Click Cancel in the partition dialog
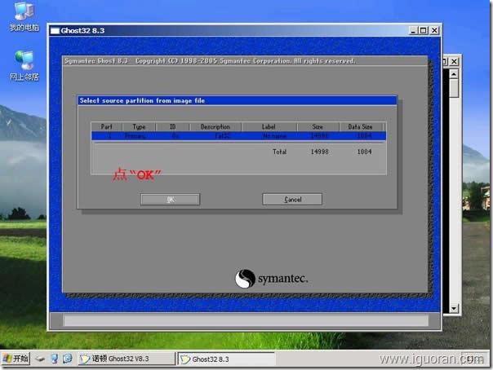The image size is (493, 370). click(292, 199)
